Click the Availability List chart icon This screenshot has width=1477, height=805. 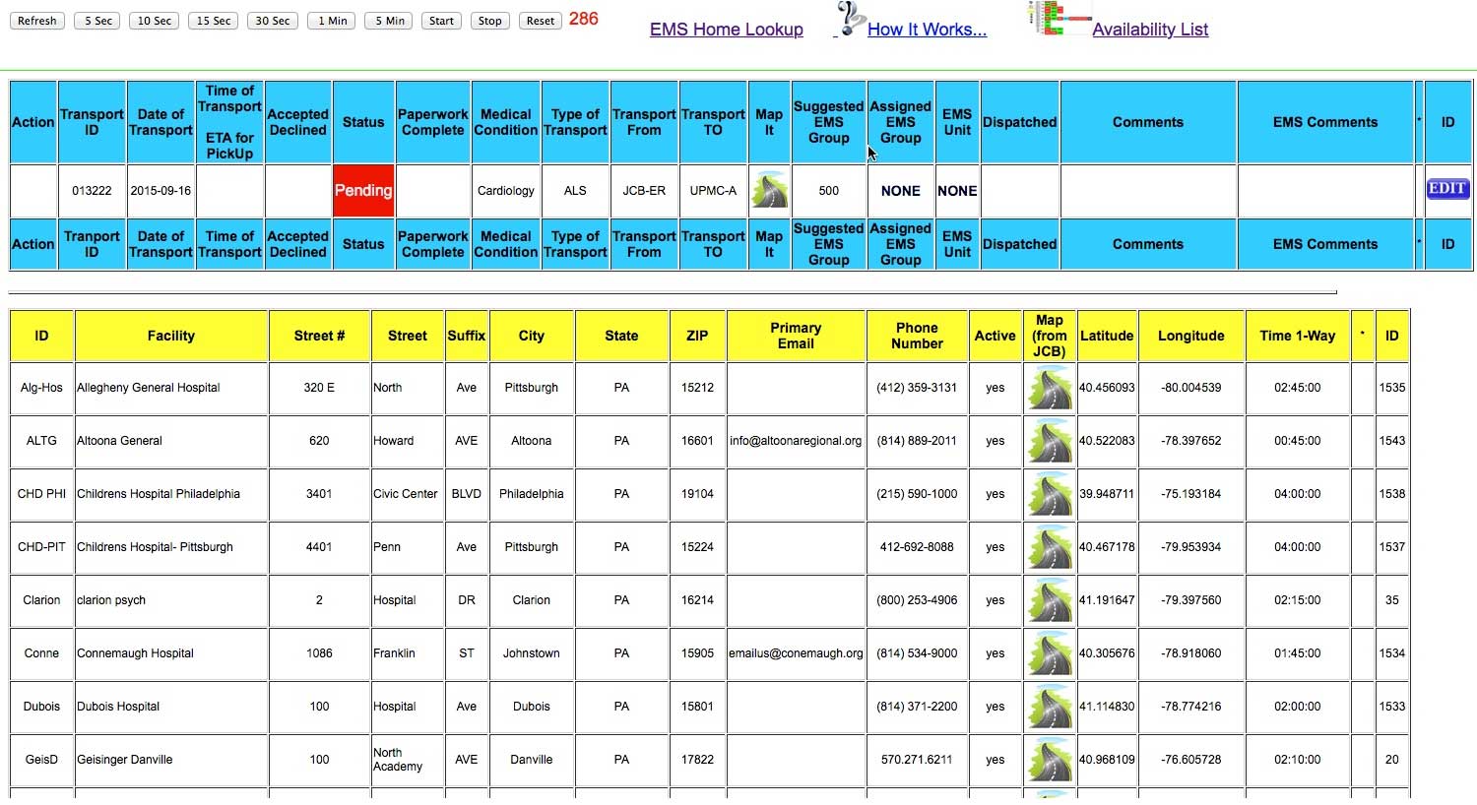pos(1059,18)
